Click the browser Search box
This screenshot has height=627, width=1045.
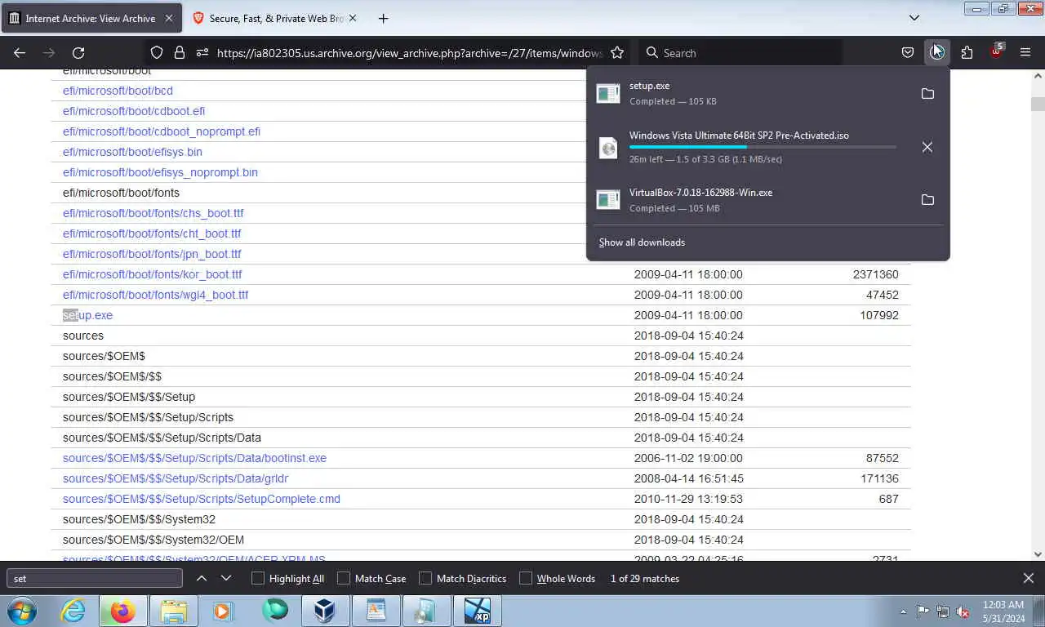coord(740,53)
